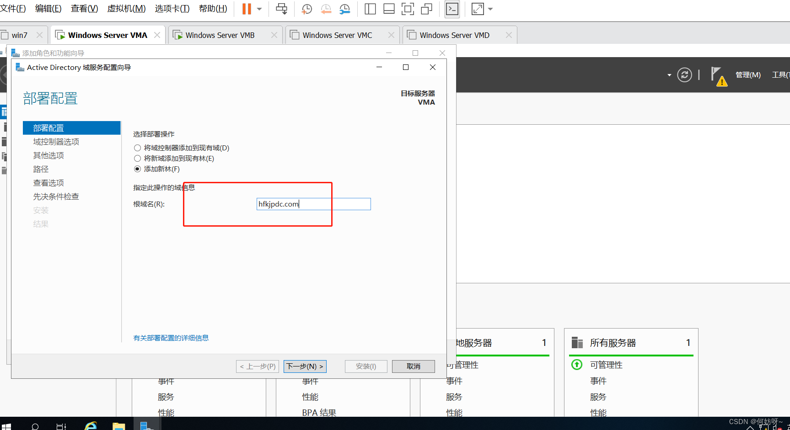Open the dropdown arrow left of refresh
The height and width of the screenshot is (430, 790).
669,75
